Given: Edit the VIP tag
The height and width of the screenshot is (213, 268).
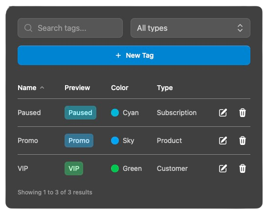Looking at the screenshot, I should pos(223,168).
